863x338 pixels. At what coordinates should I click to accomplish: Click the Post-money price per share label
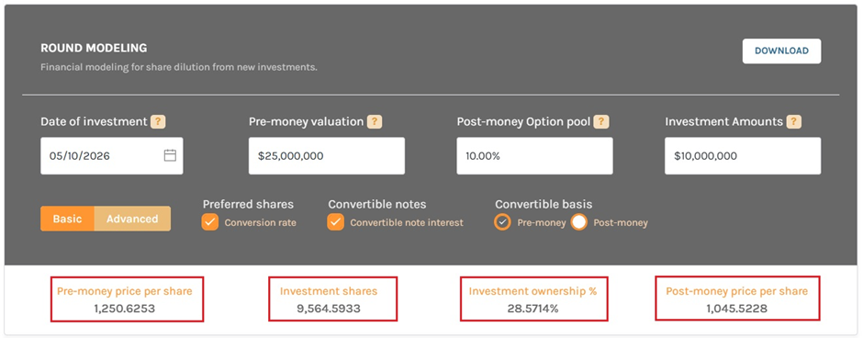pos(737,291)
